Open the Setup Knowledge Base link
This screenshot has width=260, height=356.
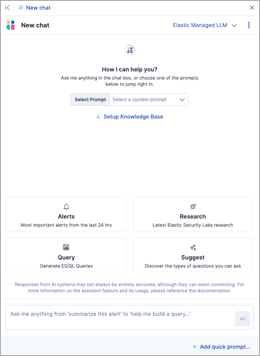[x=133, y=117]
